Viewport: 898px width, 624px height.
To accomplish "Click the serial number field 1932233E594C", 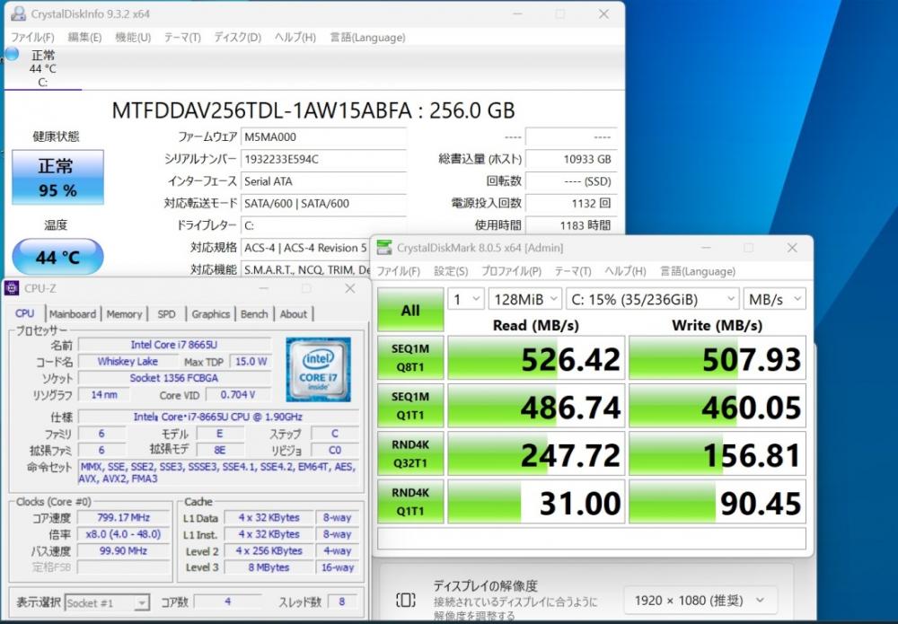I will [323, 159].
